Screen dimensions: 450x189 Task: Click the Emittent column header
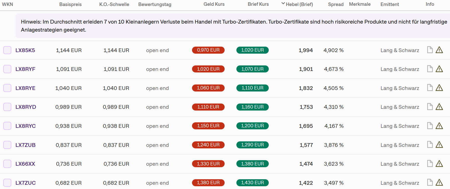point(390,4)
